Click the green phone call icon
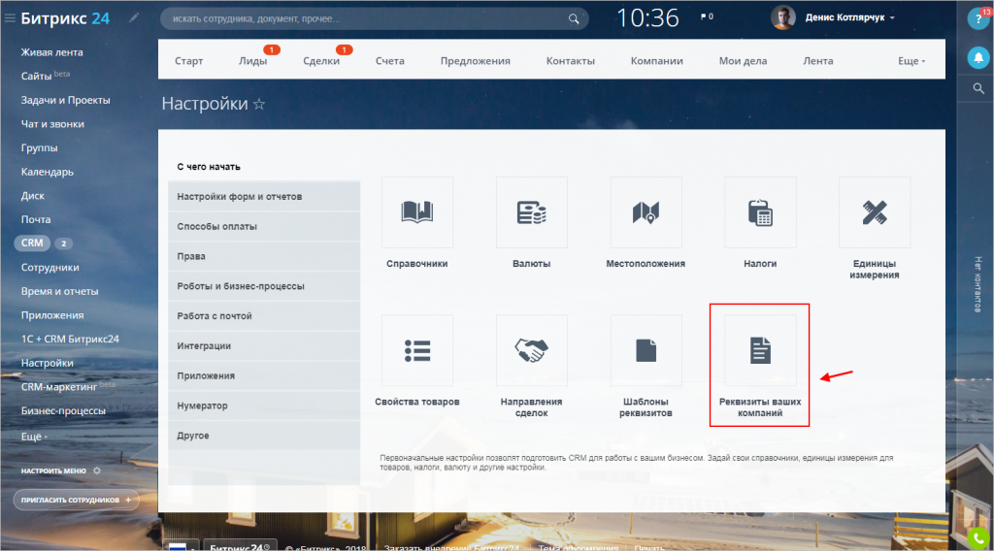 click(x=978, y=538)
